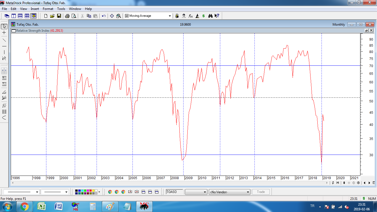The image size is (377, 212).
Task: Open the Help menu
Action: [x=88, y=9]
